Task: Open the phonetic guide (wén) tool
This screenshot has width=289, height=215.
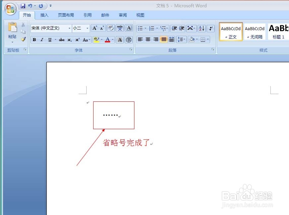Action: pos(120,28)
